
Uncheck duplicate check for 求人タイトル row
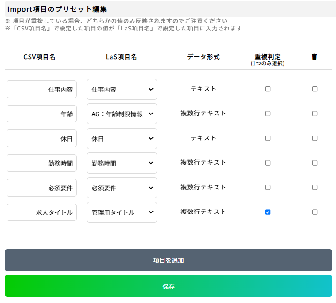pos(268,212)
